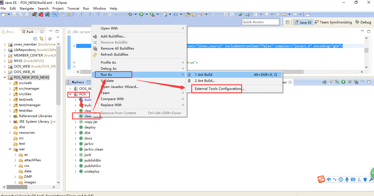Screen dimensions: 374x196
Task: Click the green Run toolbar button
Action: 141,14
